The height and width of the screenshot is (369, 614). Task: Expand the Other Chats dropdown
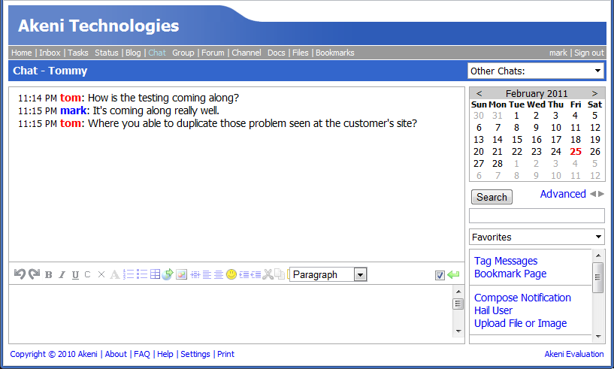point(536,71)
